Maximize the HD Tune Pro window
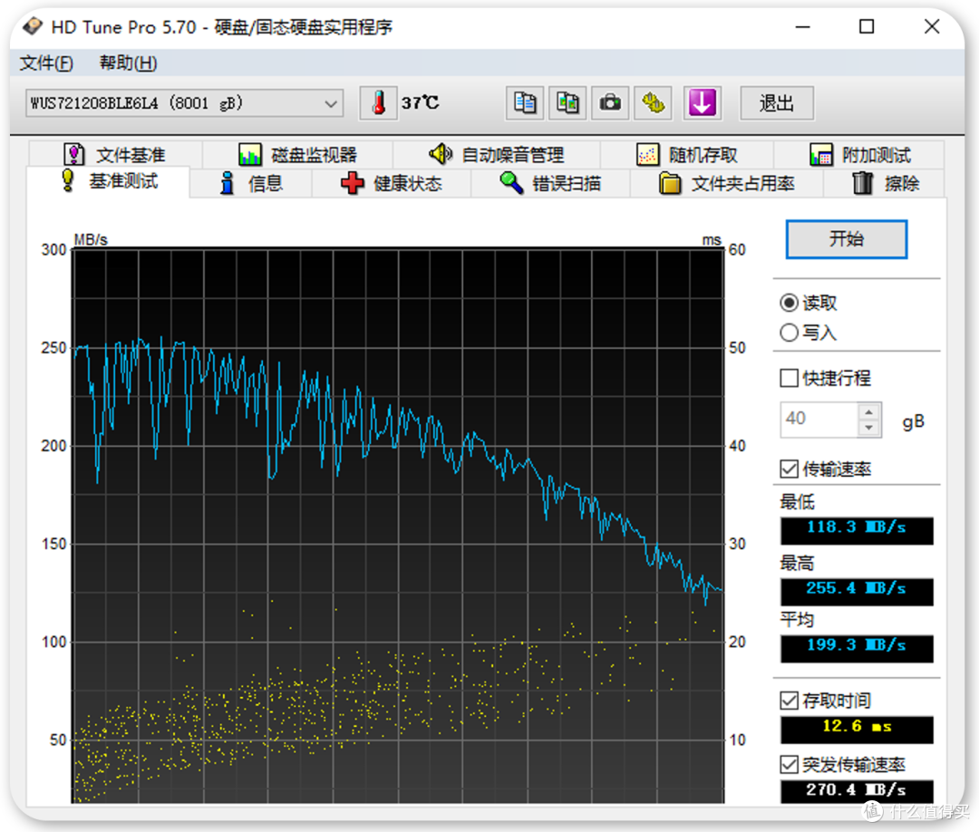Viewport: 979px width, 832px height. [867, 27]
